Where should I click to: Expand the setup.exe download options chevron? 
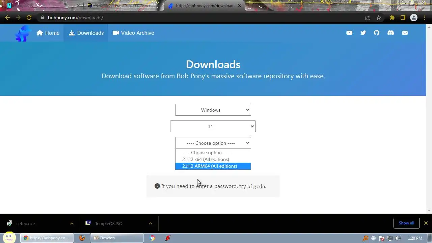(72, 223)
